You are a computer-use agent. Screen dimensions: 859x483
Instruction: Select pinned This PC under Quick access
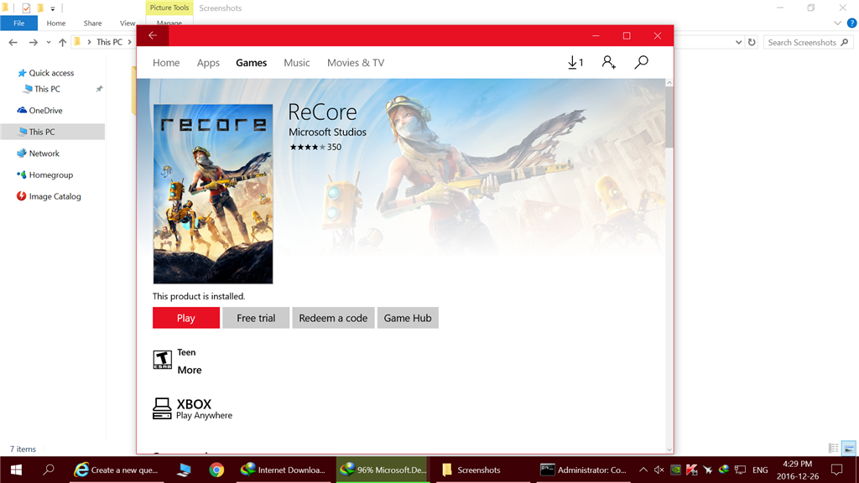click(47, 89)
